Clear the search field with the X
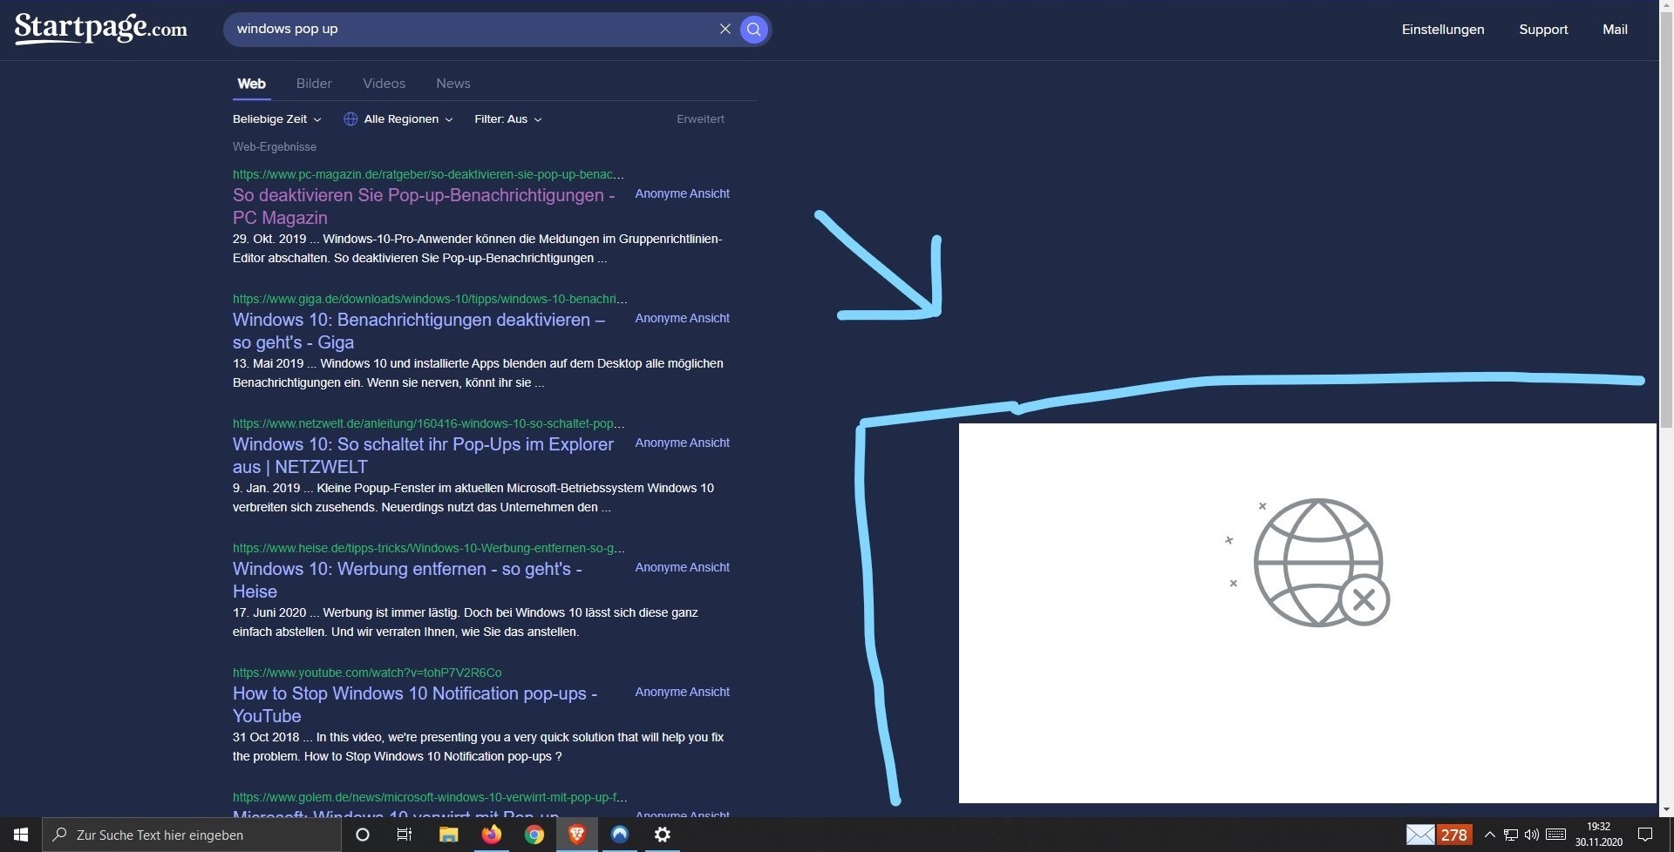1674x852 pixels. pos(725,29)
